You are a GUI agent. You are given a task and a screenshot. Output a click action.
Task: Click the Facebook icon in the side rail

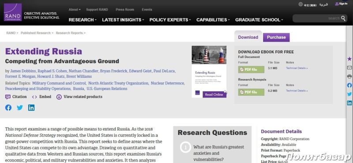point(349,85)
